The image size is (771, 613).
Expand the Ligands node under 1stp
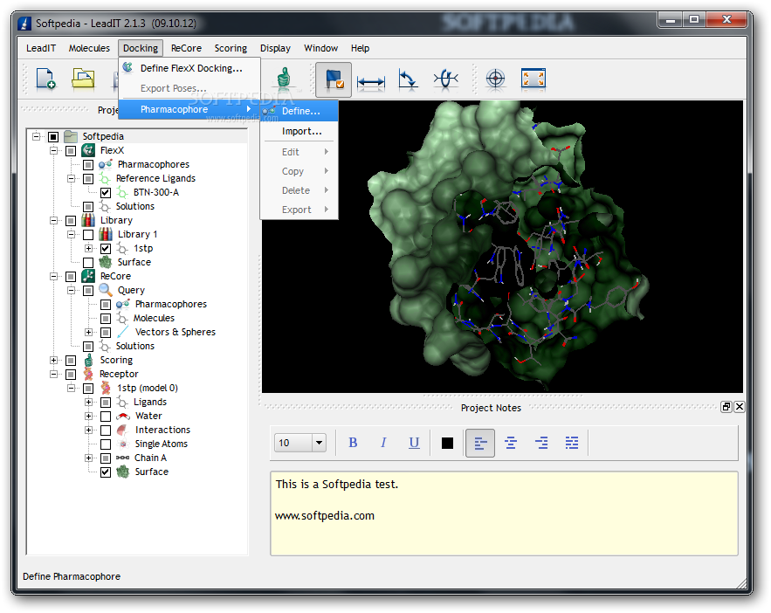point(88,402)
